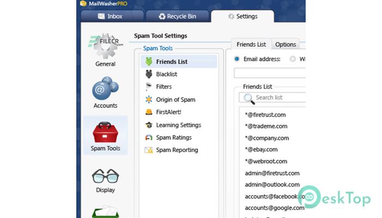
Task: Select *@webroot.com in friends list
Action: [266, 161]
